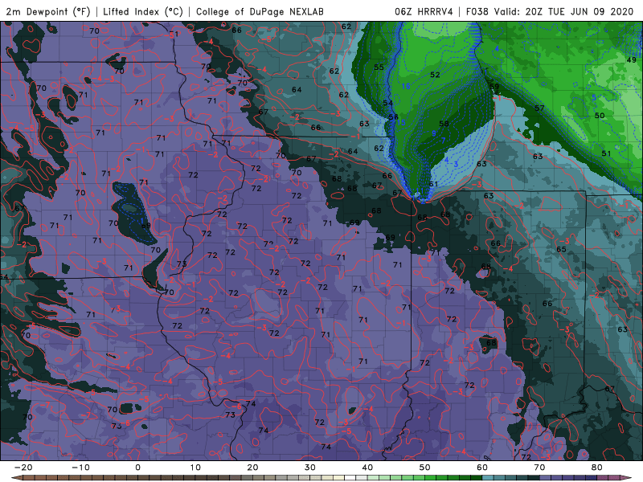
Task: Click the '0' color scale label
Action: point(137,468)
